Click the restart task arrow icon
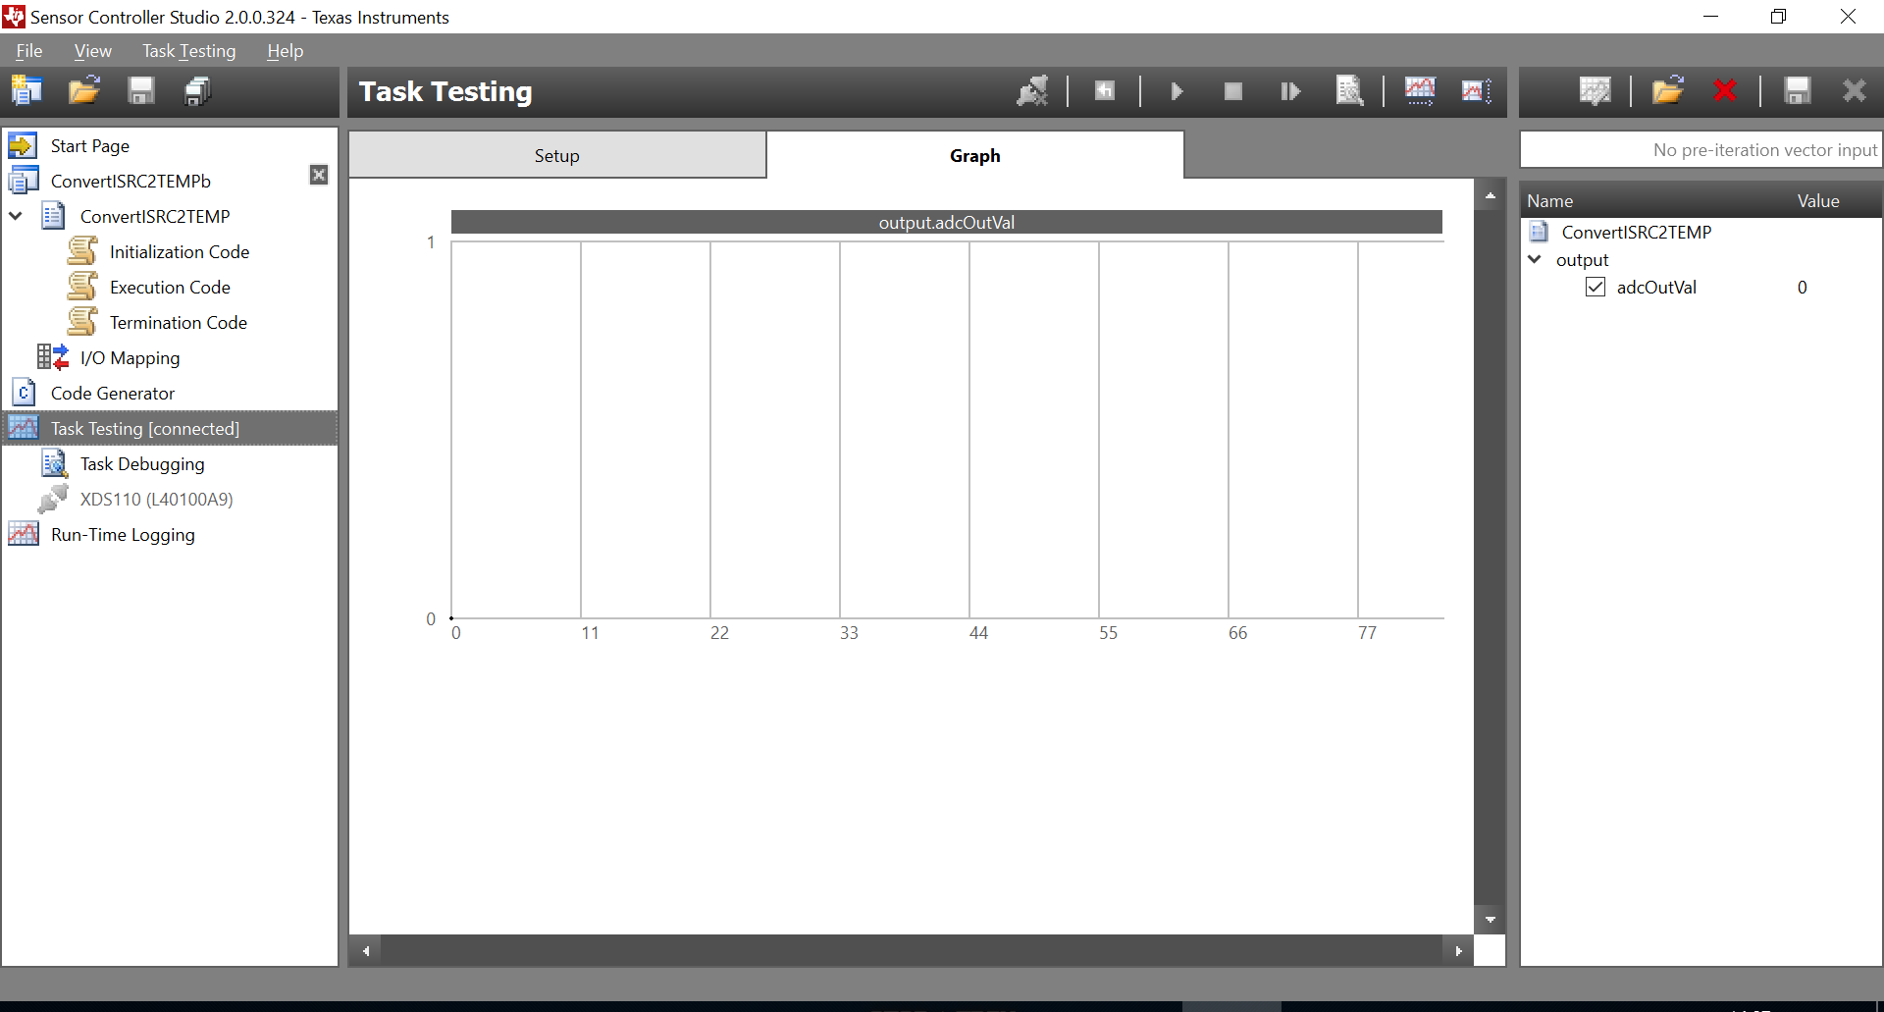The height and width of the screenshot is (1012, 1884). (1105, 91)
